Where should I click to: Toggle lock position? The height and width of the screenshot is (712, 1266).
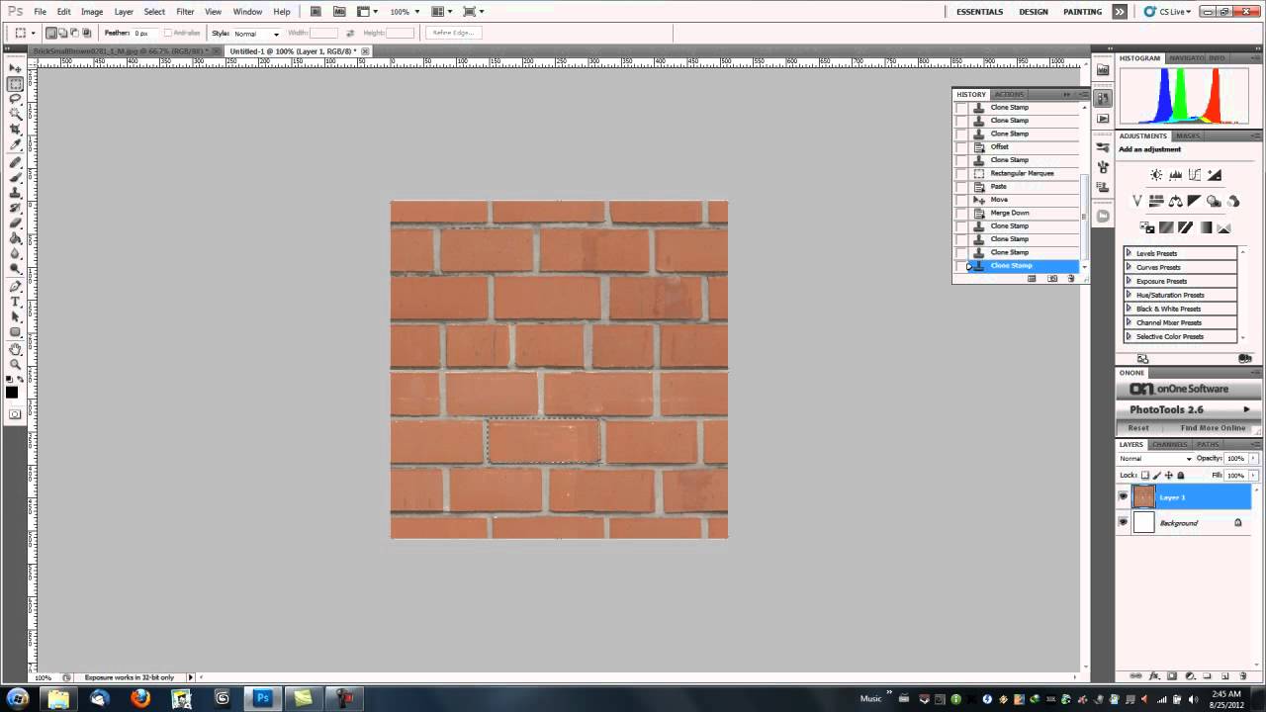(x=1169, y=475)
